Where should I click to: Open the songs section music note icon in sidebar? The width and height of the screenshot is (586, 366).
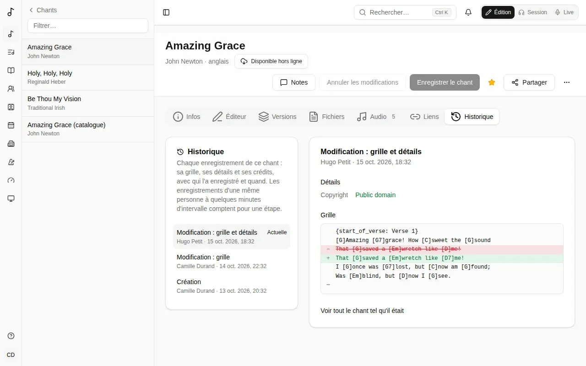coord(11,34)
